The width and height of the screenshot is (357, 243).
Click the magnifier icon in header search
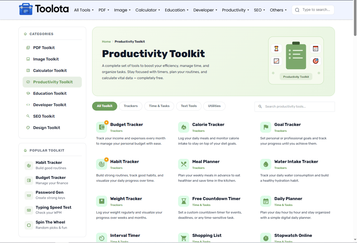click(297, 10)
